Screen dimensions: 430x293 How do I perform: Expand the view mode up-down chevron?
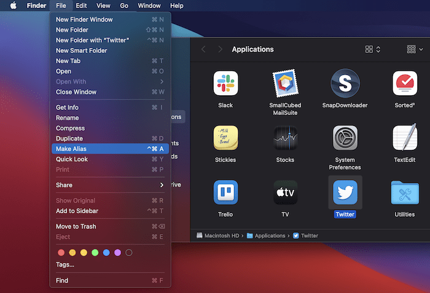[378, 49]
